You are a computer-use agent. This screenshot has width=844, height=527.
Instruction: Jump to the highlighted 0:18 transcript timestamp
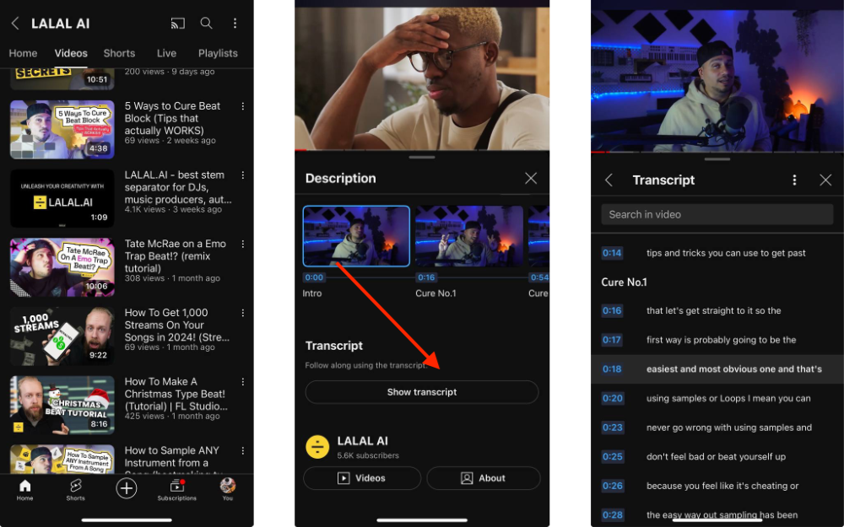click(x=612, y=369)
